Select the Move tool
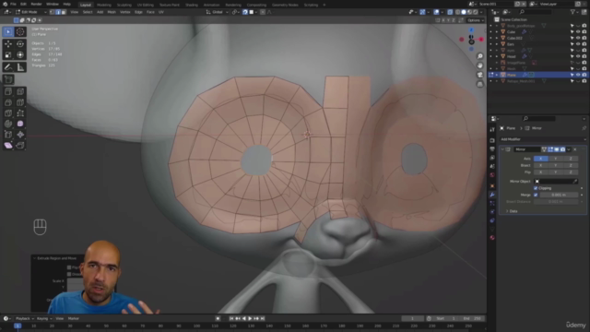Screen dimensions: 590x332 click(x=8, y=44)
